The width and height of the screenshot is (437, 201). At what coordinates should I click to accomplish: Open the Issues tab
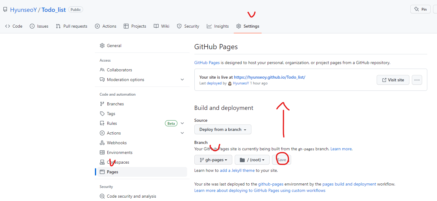tap(39, 26)
